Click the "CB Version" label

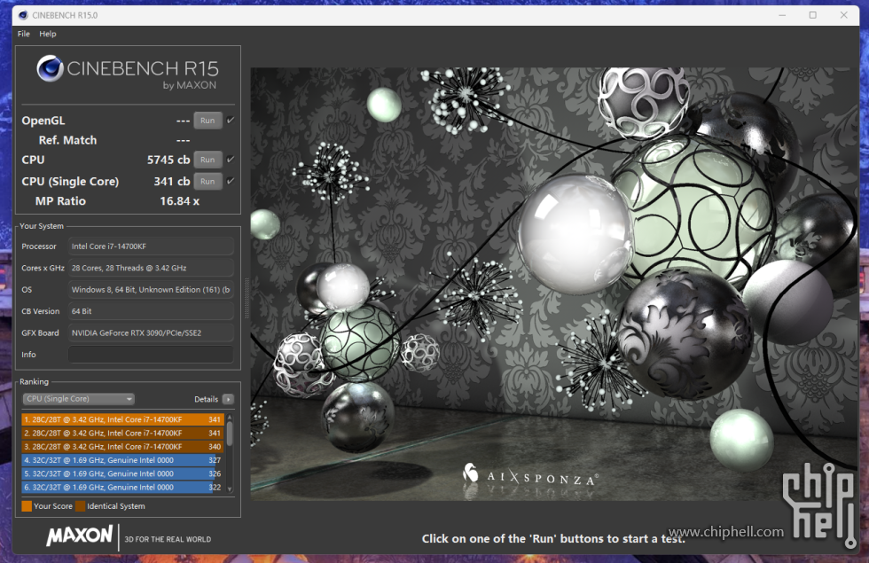click(x=41, y=311)
